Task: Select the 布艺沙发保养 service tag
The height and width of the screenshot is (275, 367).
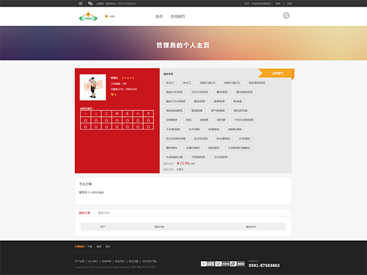Action: click(200, 92)
